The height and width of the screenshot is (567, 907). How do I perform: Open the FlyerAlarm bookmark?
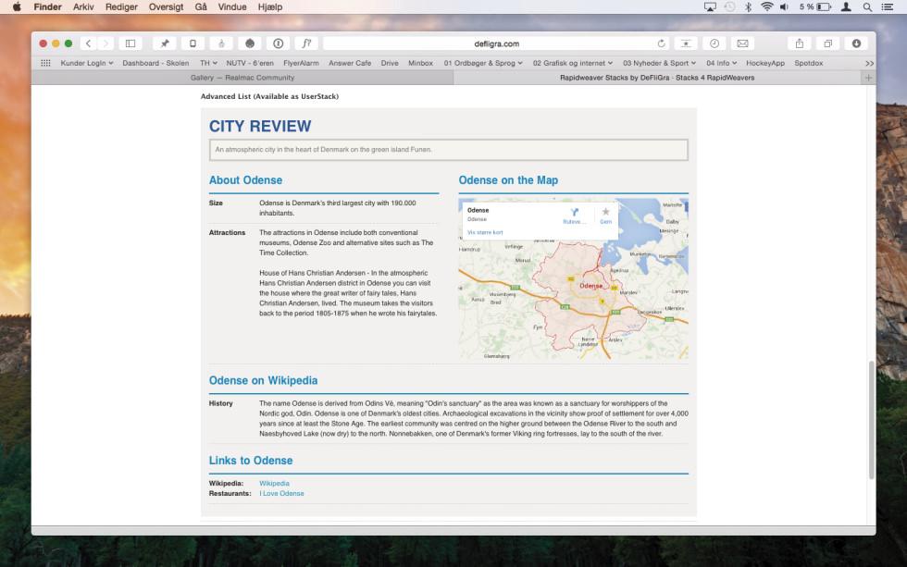[301, 63]
